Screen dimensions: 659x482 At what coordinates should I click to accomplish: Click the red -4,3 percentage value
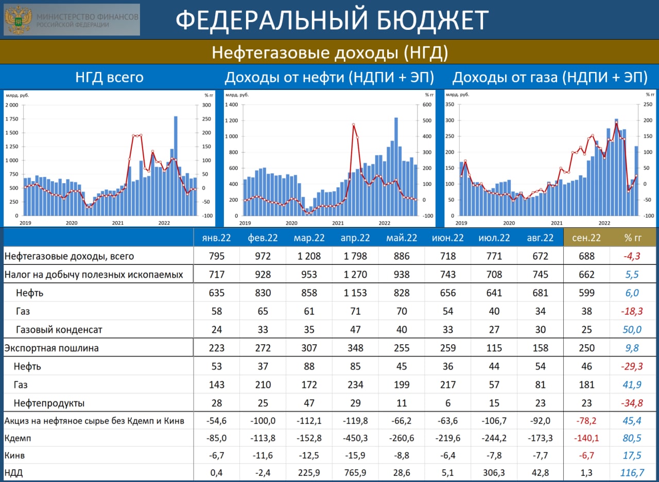632,256
